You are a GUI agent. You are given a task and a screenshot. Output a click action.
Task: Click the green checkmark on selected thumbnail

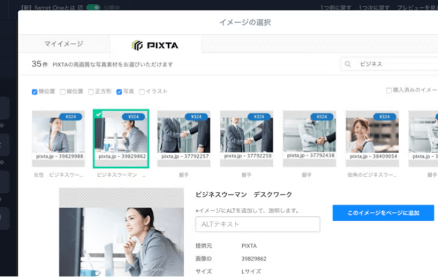(x=99, y=115)
